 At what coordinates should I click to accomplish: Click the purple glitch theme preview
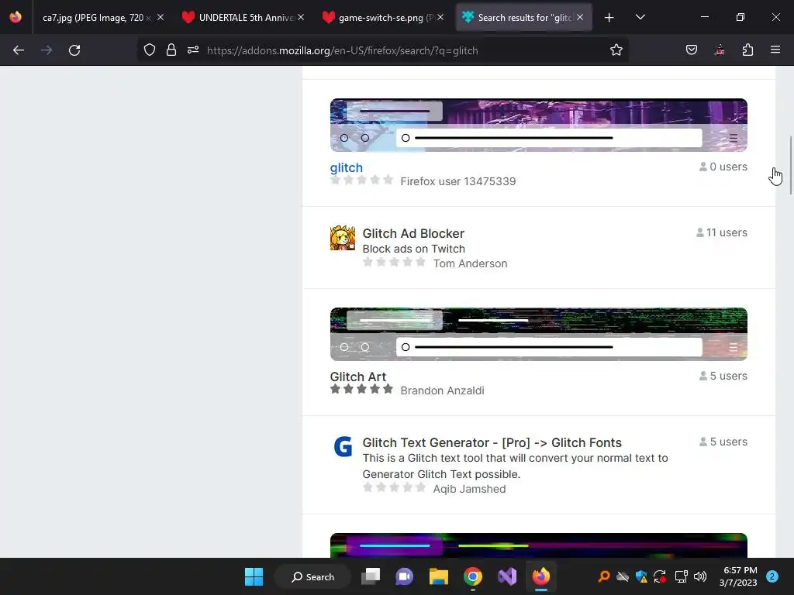[539, 125]
